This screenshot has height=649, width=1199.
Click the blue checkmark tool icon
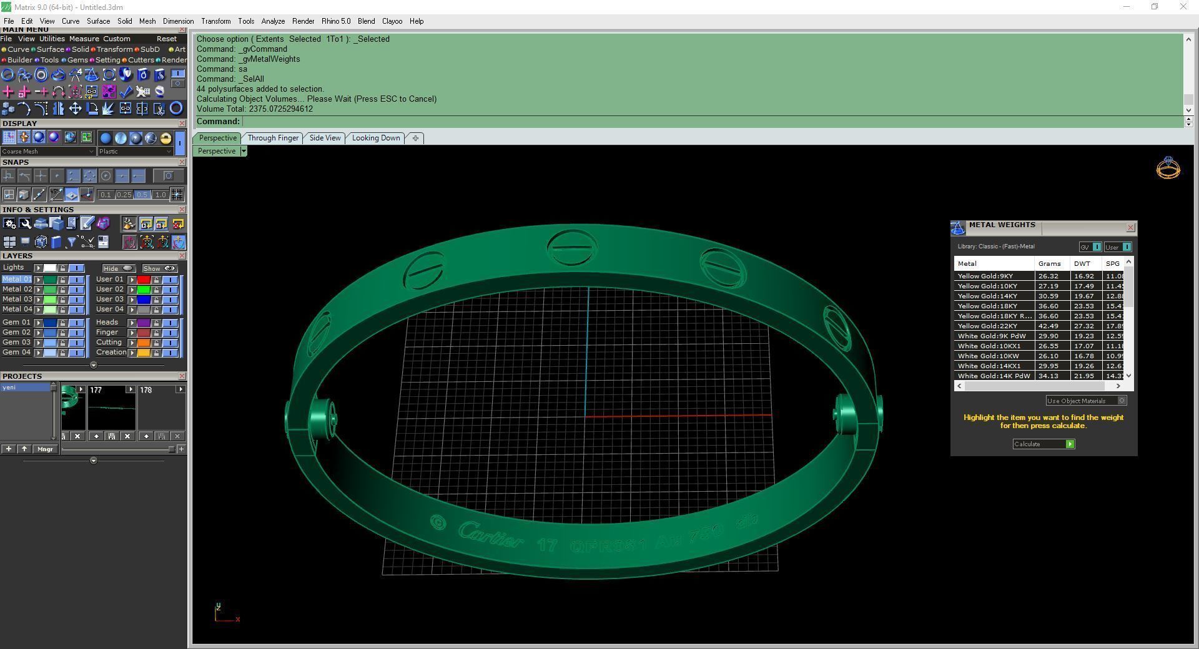[126, 91]
